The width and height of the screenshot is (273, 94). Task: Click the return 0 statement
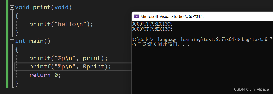click(45, 75)
